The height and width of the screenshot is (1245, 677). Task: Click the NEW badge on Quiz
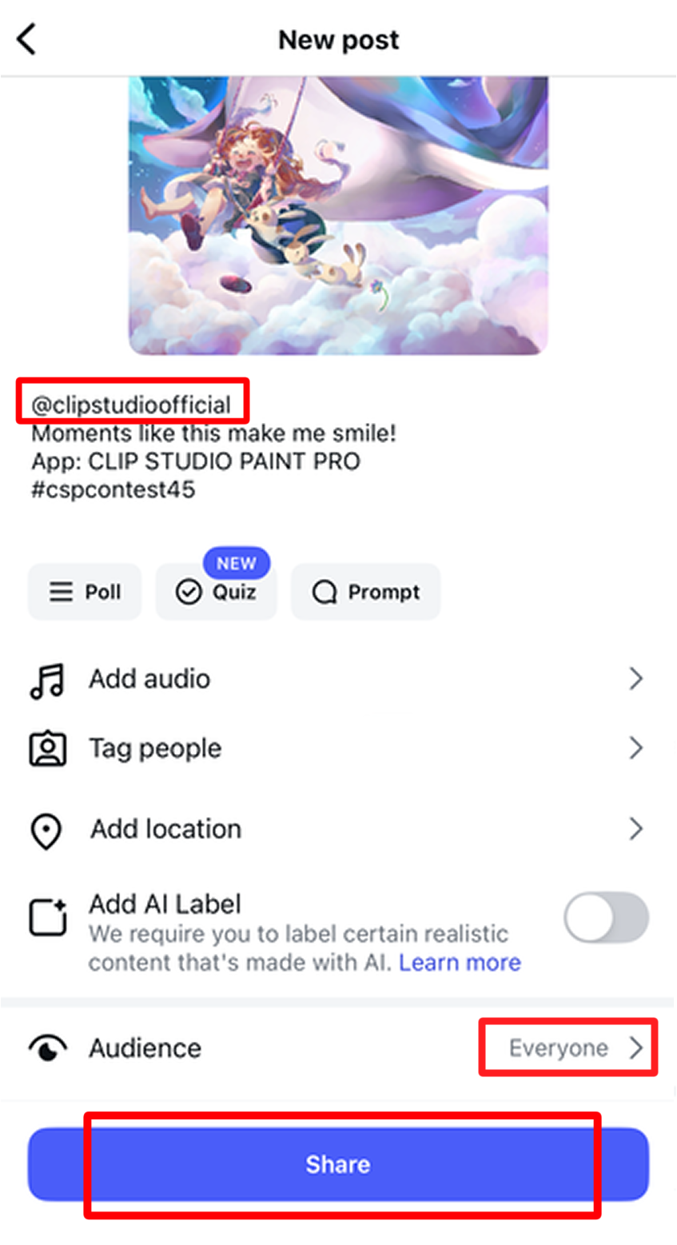237,563
